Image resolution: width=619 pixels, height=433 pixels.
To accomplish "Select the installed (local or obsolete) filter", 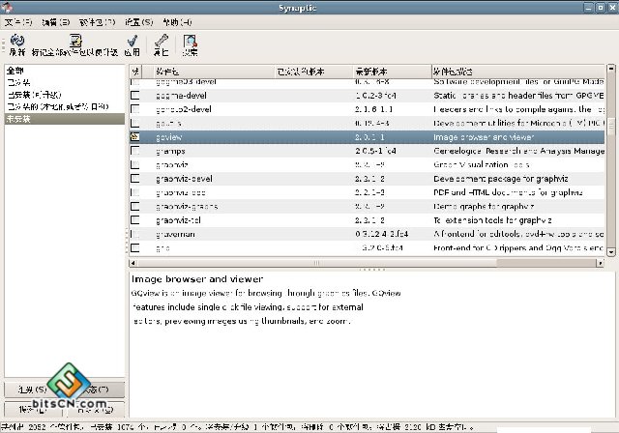I will pyautogui.click(x=58, y=106).
